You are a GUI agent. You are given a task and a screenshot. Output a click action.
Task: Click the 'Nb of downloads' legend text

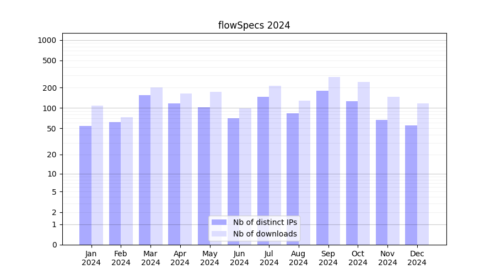pos(265,234)
